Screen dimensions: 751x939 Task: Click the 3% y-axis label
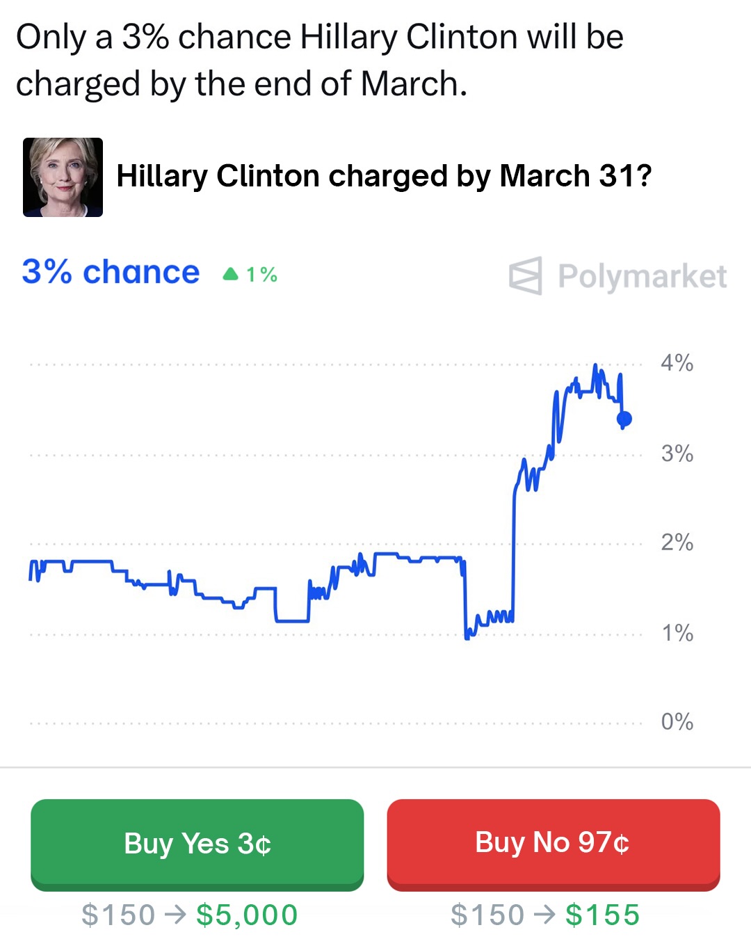677,454
